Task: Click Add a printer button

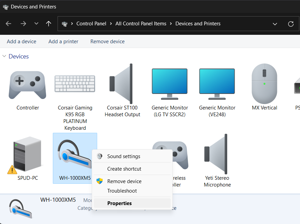Action: click(x=63, y=42)
